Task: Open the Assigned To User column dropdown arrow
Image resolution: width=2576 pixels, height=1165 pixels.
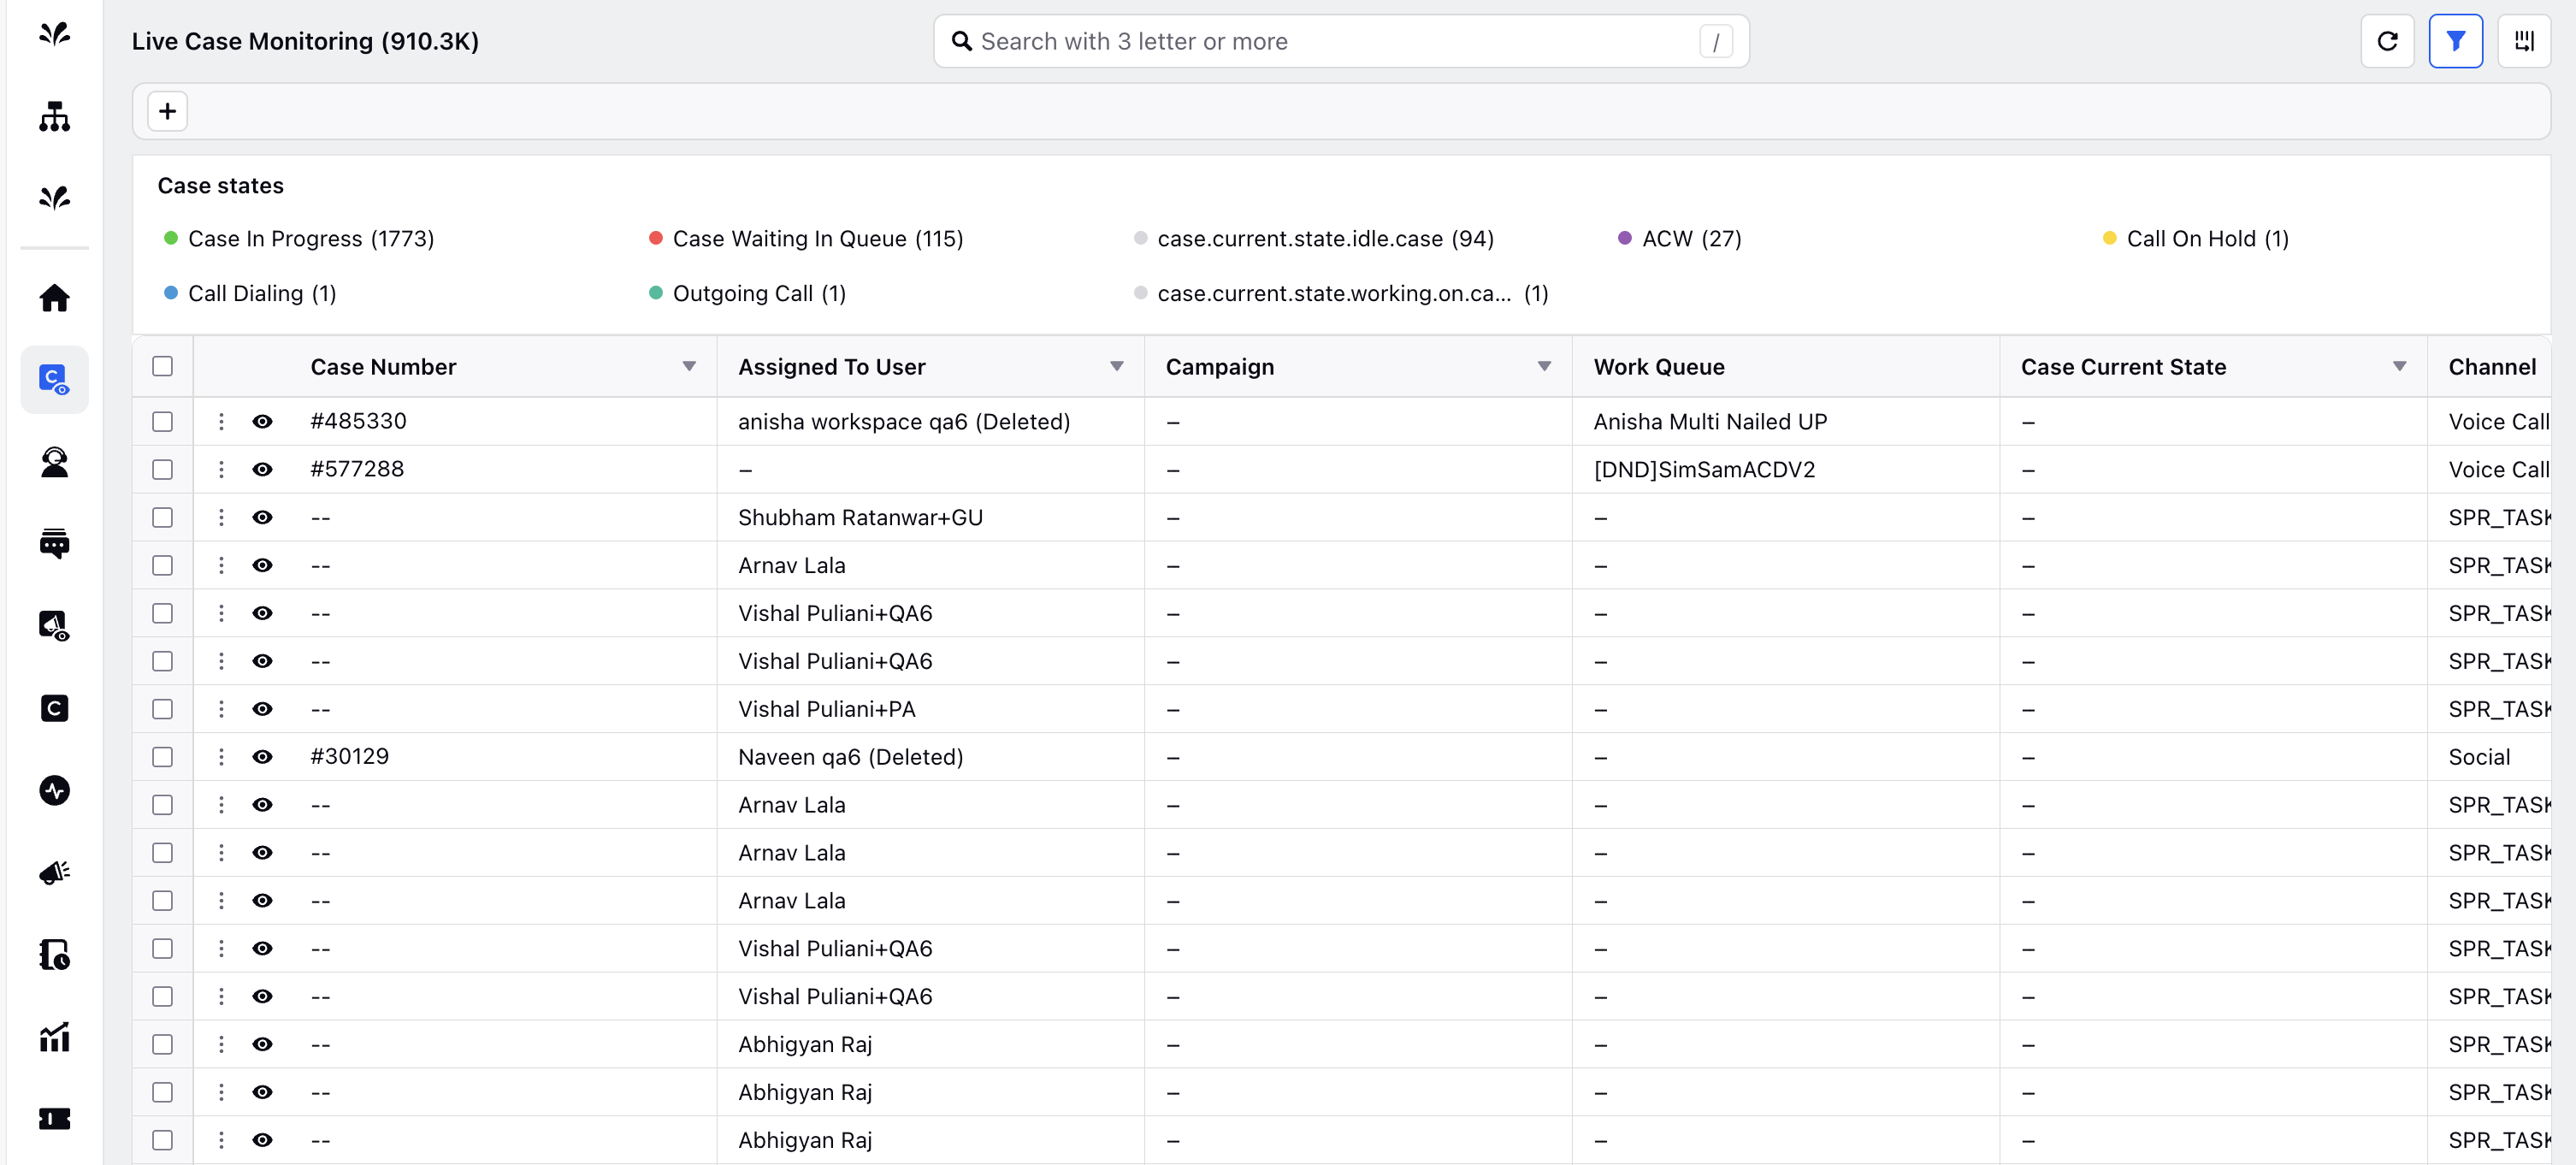Action: [1117, 367]
